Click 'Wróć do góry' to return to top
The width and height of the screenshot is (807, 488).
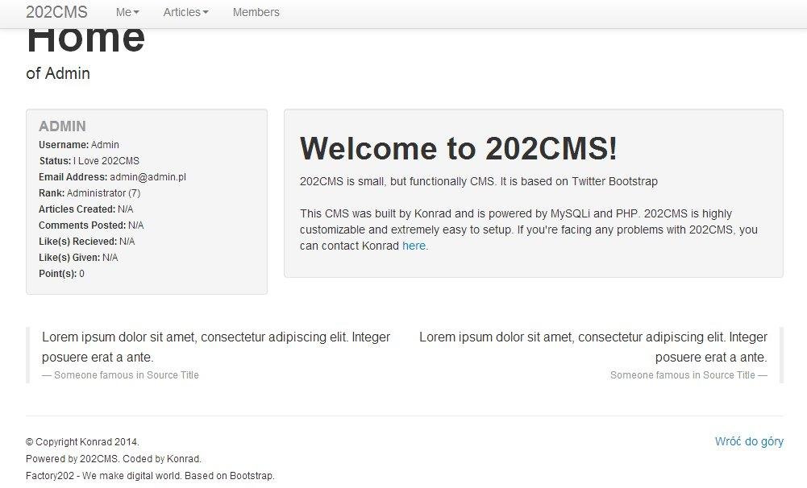tap(749, 441)
